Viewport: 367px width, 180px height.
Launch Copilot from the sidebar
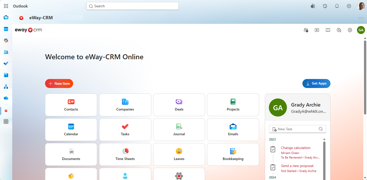tap(6, 40)
